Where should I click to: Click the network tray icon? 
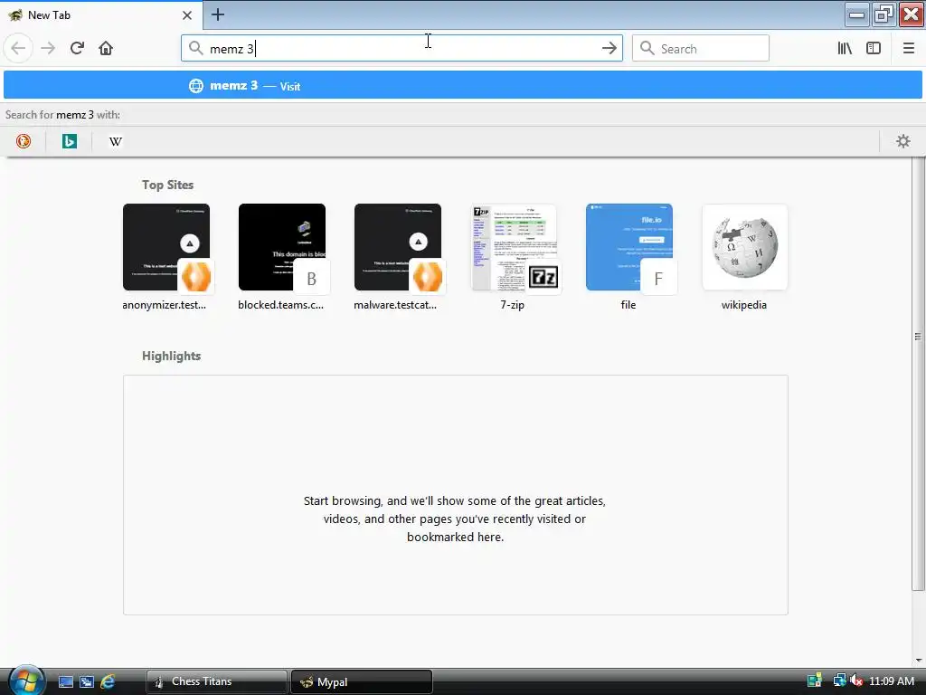(x=839, y=681)
